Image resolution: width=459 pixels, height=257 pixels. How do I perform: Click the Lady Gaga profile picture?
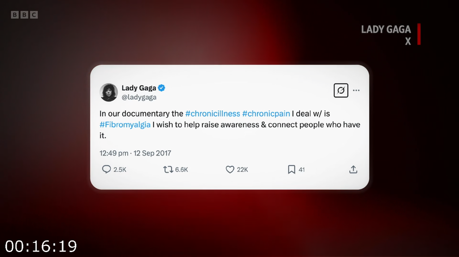108,92
